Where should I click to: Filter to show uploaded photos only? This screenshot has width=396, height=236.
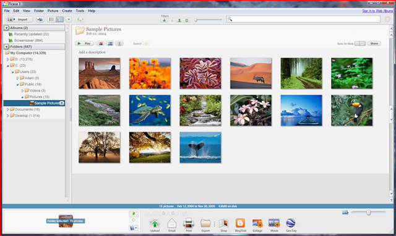coord(172,20)
